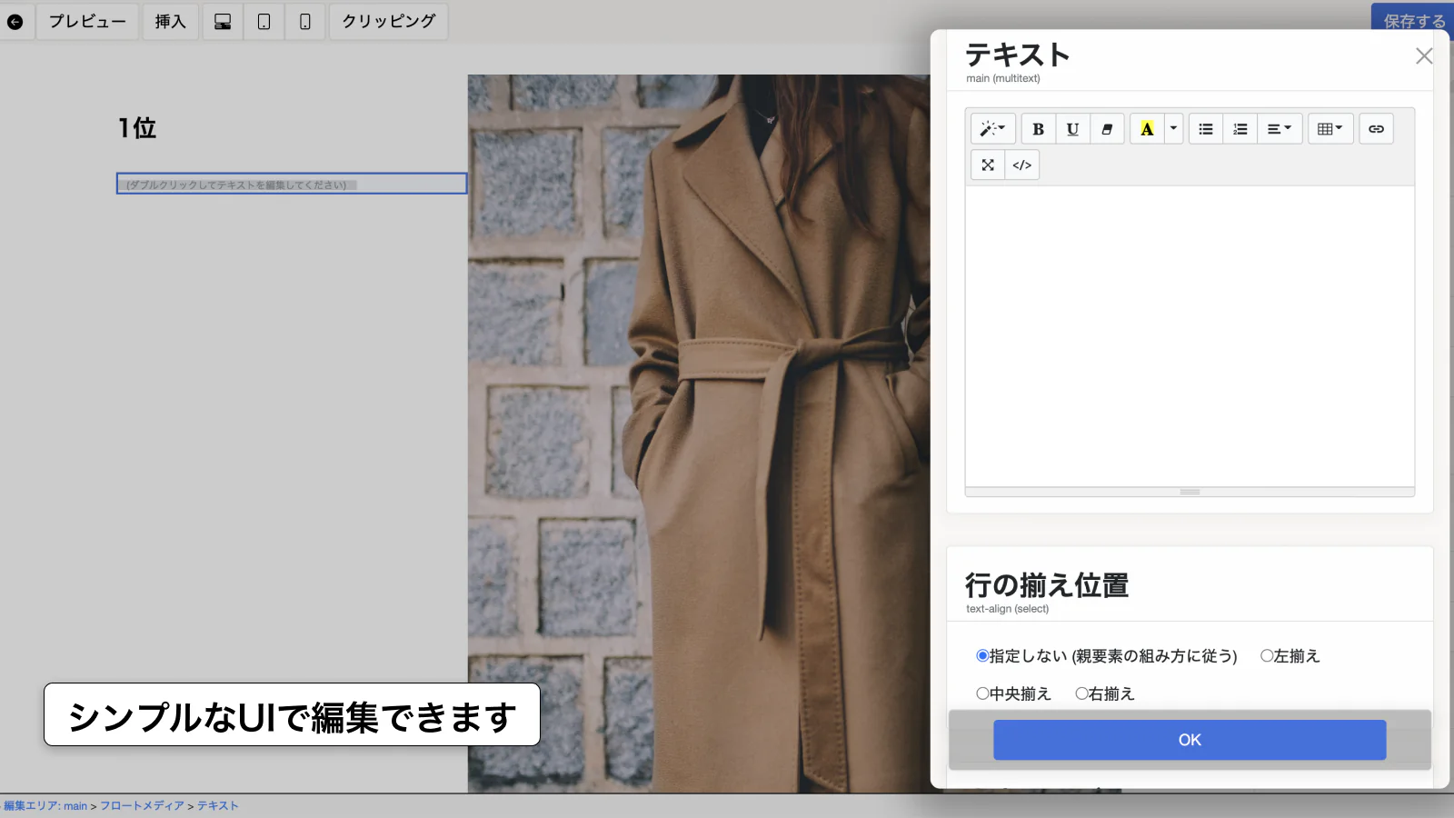Viewport: 1454px width, 818px height.
Task: Click the 1位 heading on canvas
Action: pyautogui.click(x=137, y=128)
